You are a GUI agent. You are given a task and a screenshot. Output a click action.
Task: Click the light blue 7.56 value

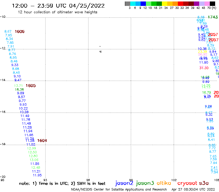point(213,159)
